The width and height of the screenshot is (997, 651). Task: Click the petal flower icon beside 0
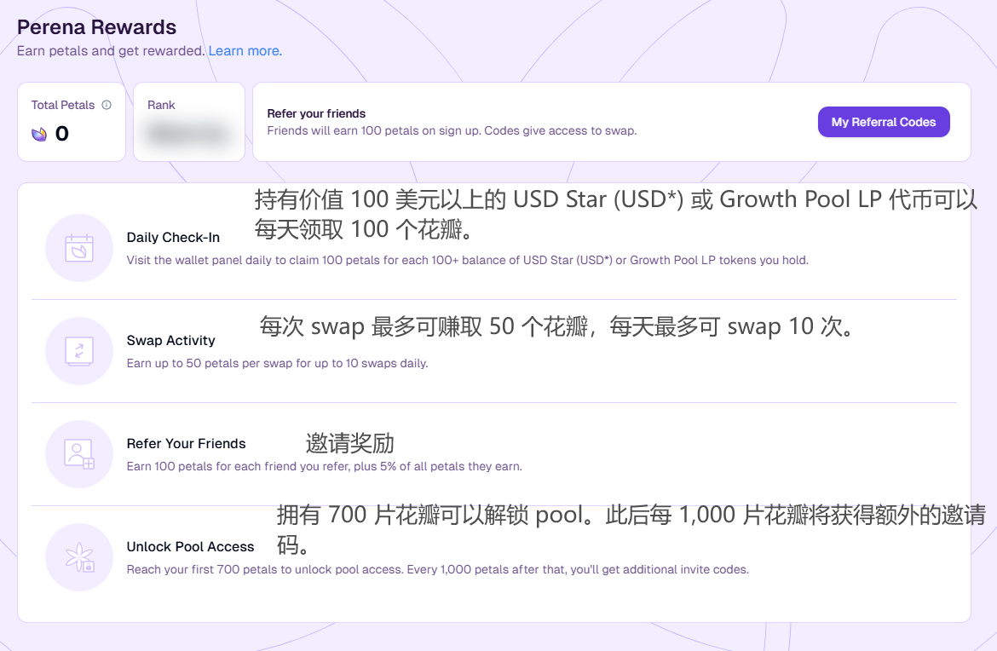click(39, 134)
